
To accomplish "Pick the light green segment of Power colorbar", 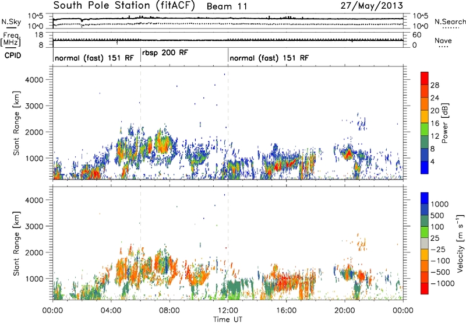I will tap(425, 129).
